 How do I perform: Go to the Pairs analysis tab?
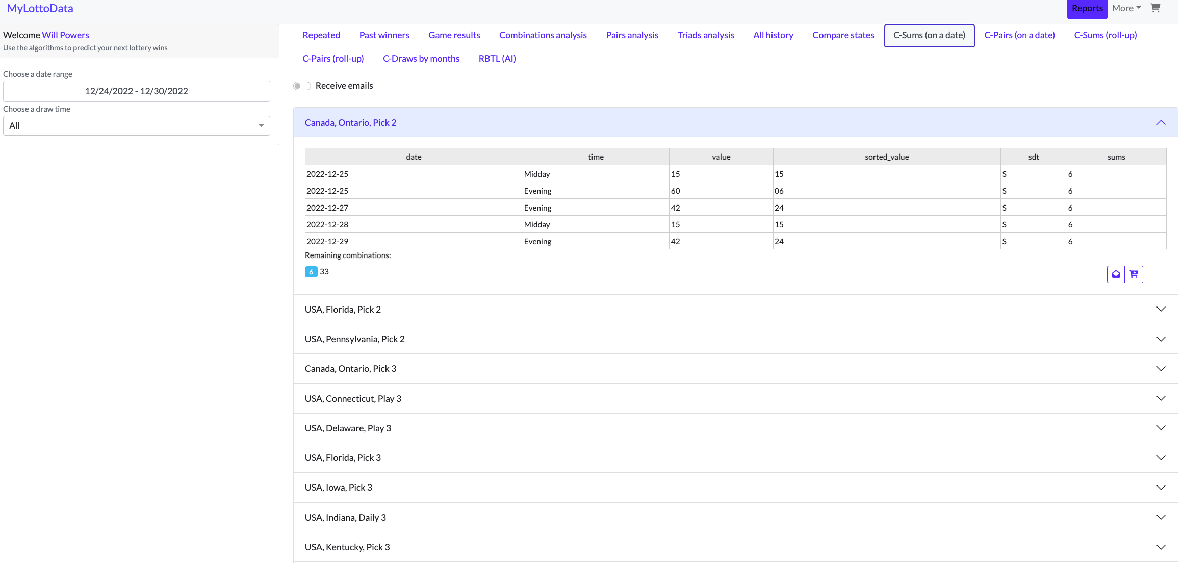tap(632, 35)
